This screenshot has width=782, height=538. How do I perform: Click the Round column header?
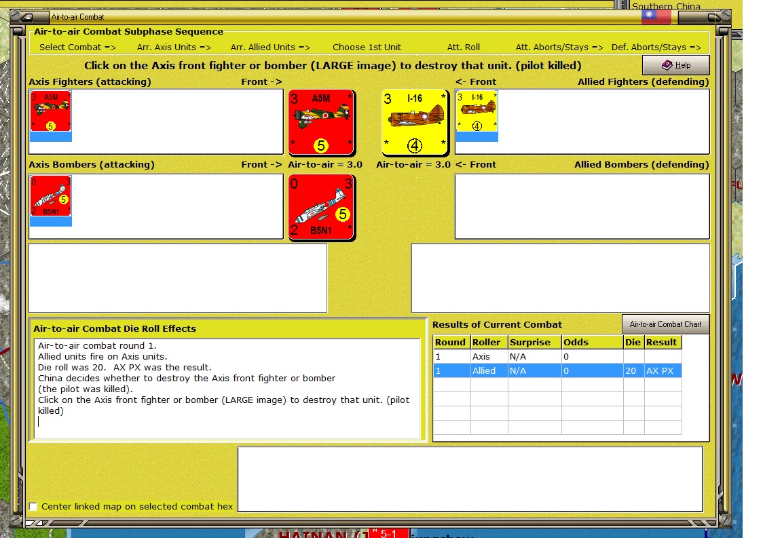[452, 342]
